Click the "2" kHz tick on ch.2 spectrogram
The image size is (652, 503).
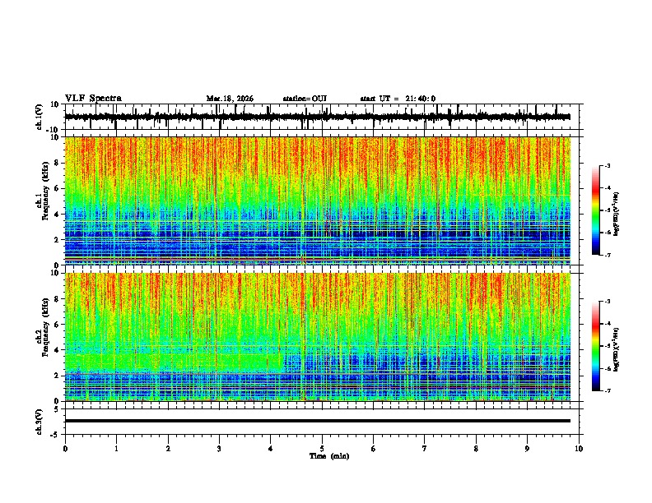pos(57,376)
